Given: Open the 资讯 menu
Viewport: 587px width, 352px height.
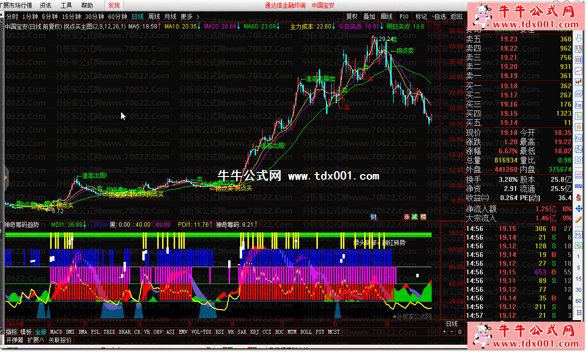Looking at the screenshot, I should pyautogui.click(x=45, y=5).
